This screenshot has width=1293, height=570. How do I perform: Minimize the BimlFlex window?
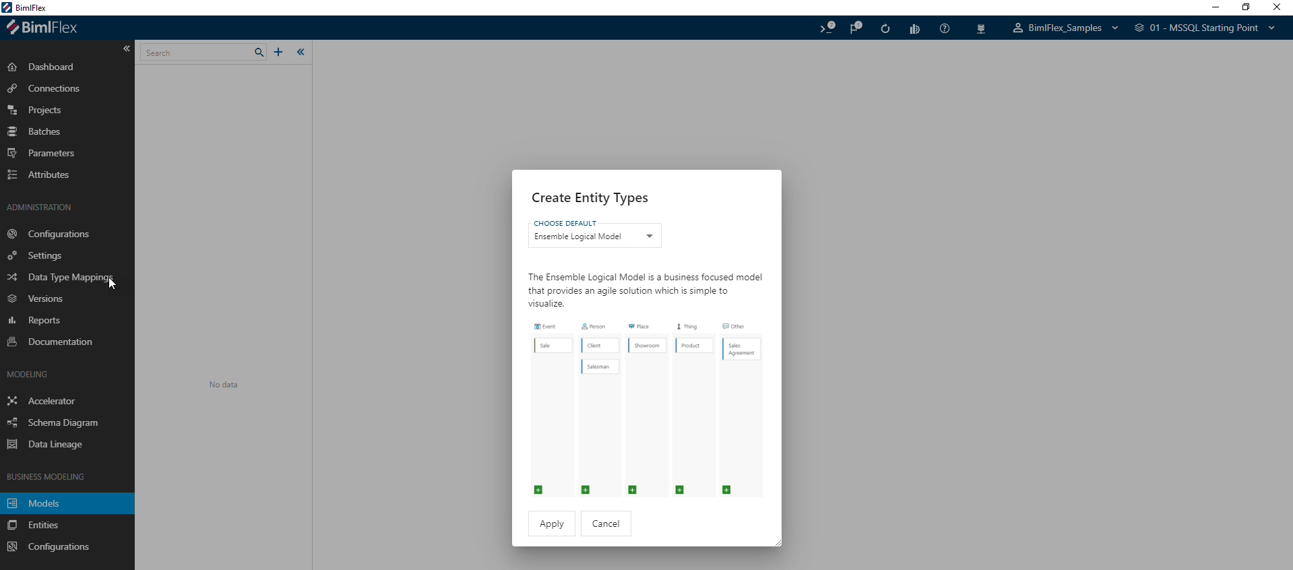(1216, 7)
